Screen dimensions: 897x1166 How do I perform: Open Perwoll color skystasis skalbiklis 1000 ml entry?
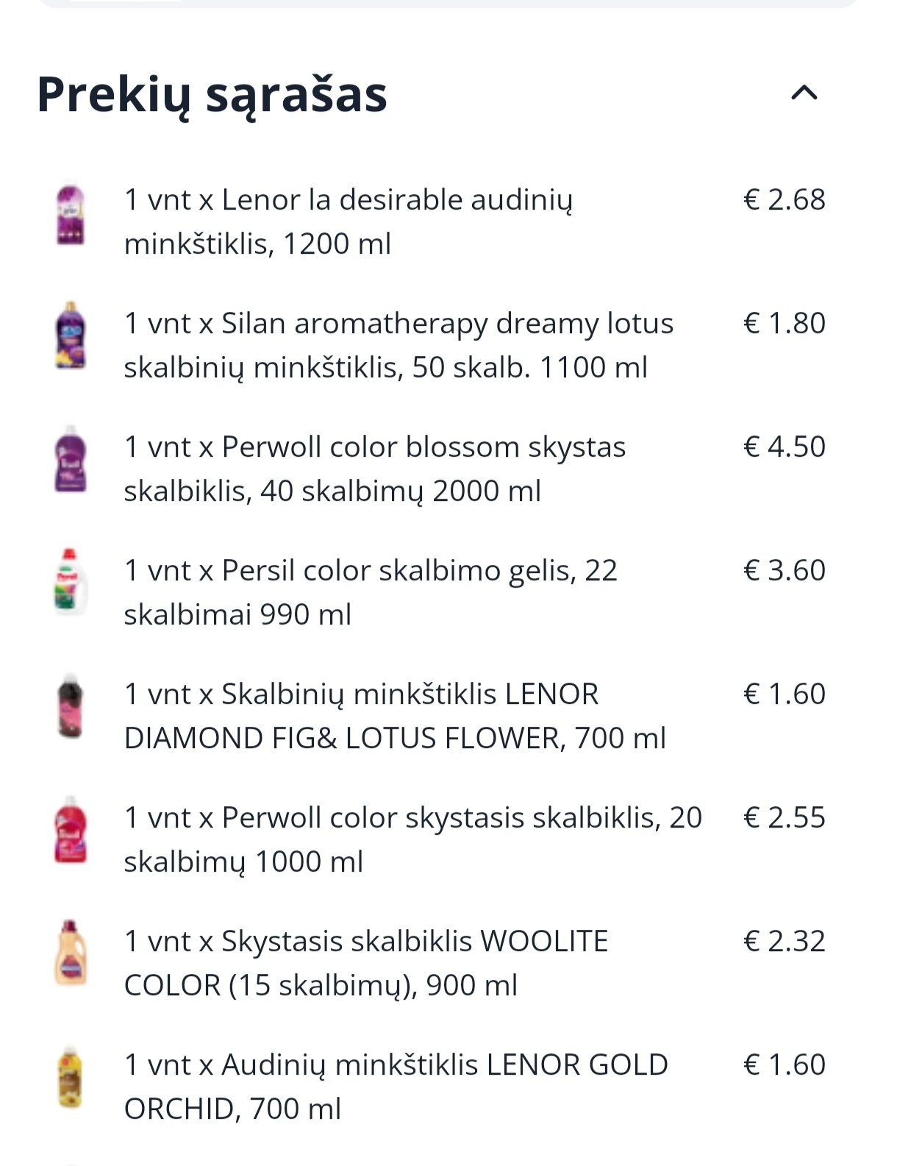click(413, 839)
